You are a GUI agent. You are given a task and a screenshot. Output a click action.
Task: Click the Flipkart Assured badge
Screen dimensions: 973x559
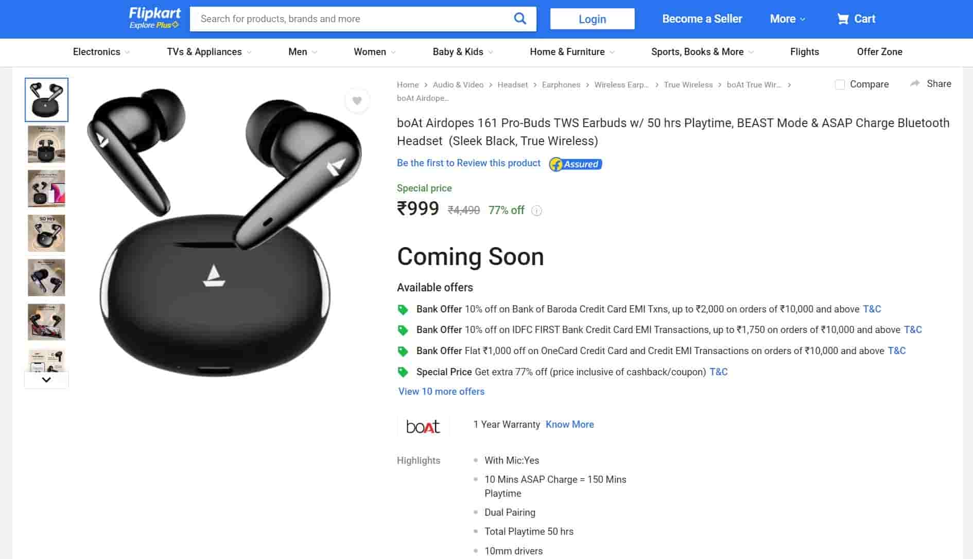click(x=576, y=164)
